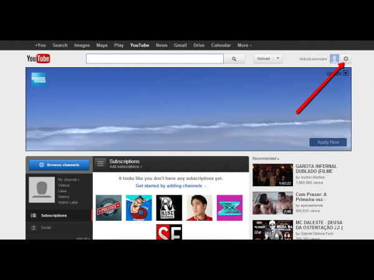374x280 pixels.
Task: Open the Upload dropdown arrow
Action: click(x=278, y=58)
